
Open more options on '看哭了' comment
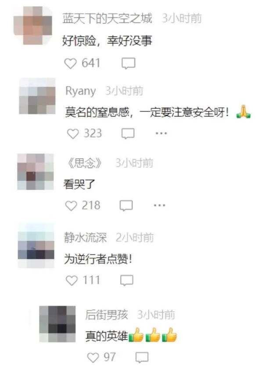coord(159,205)
